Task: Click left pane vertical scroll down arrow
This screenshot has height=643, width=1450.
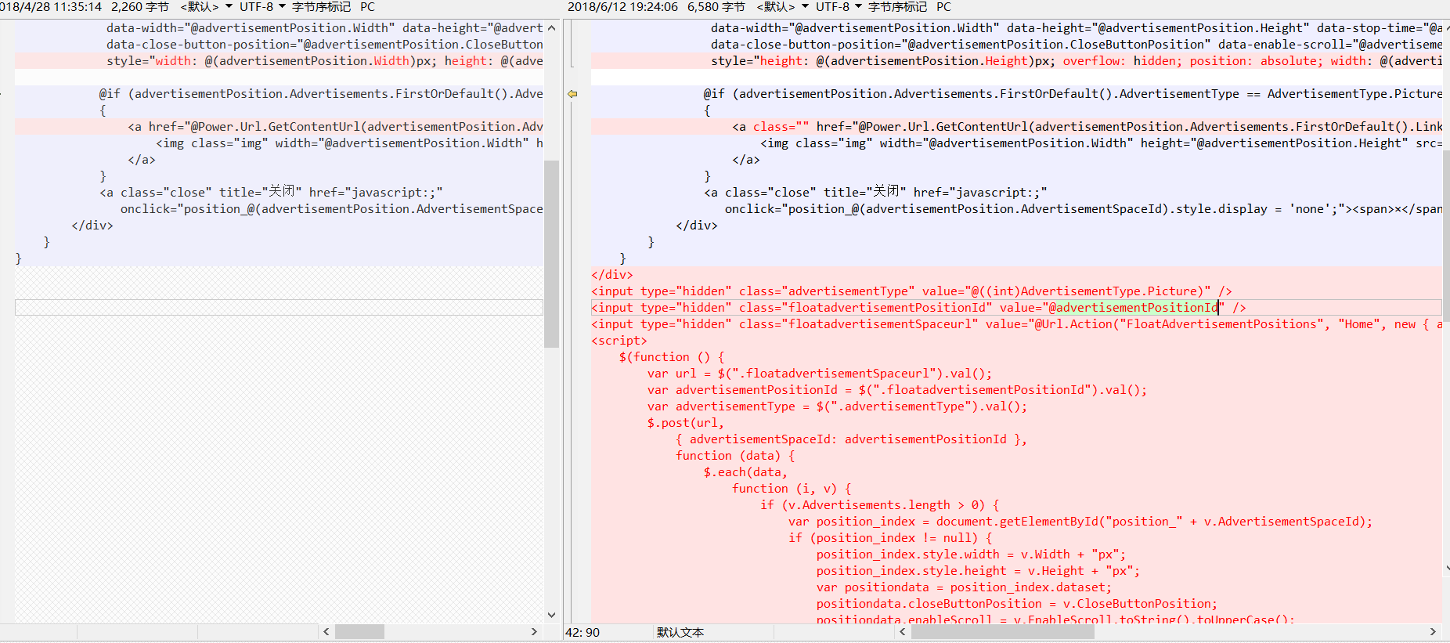Action: (x=551, y=615)
